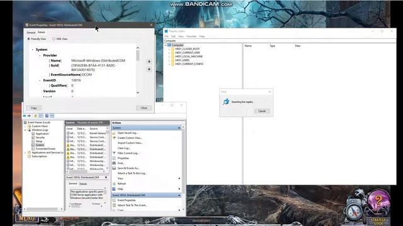Image resolution: width=403 pixels, height=226 pixels.
Task: Click the next-event down arrow in Event Properties
Action: 149,69
